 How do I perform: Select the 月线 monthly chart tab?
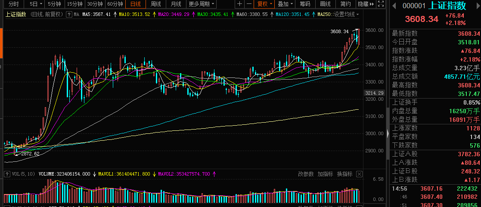(176, 4)
